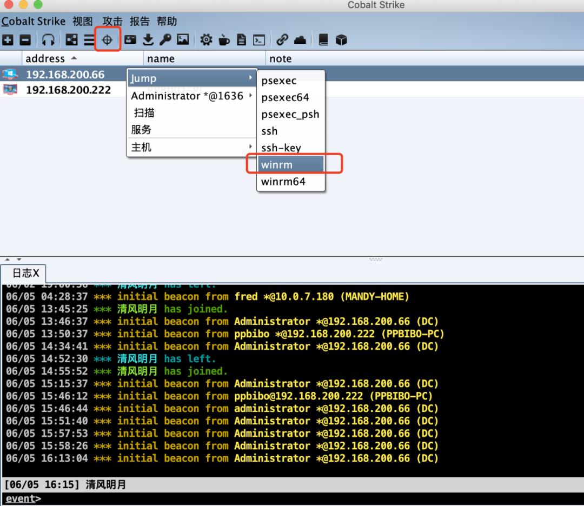Image resolution: width=584 pixels, height=506 pixels.
Task: Show the session table list icon
Action: pos(89,39)
